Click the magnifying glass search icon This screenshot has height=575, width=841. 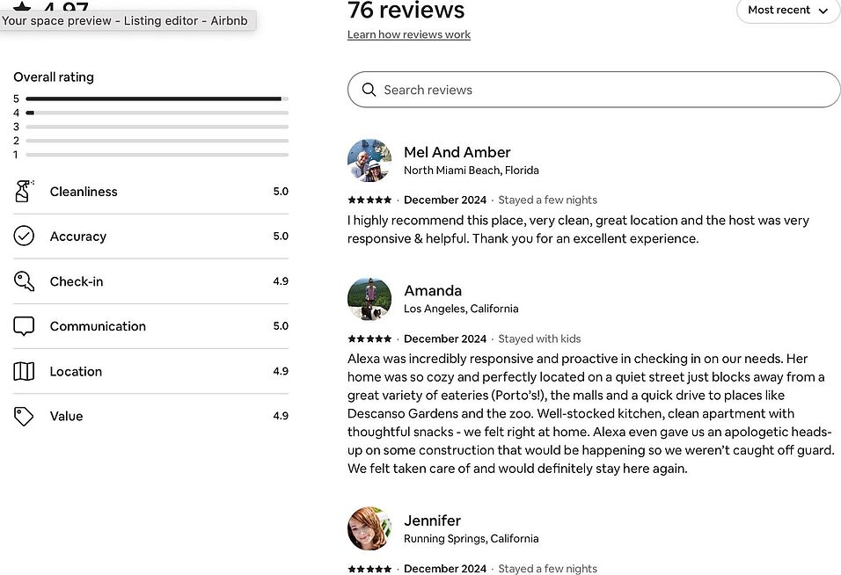pos(369,90)
